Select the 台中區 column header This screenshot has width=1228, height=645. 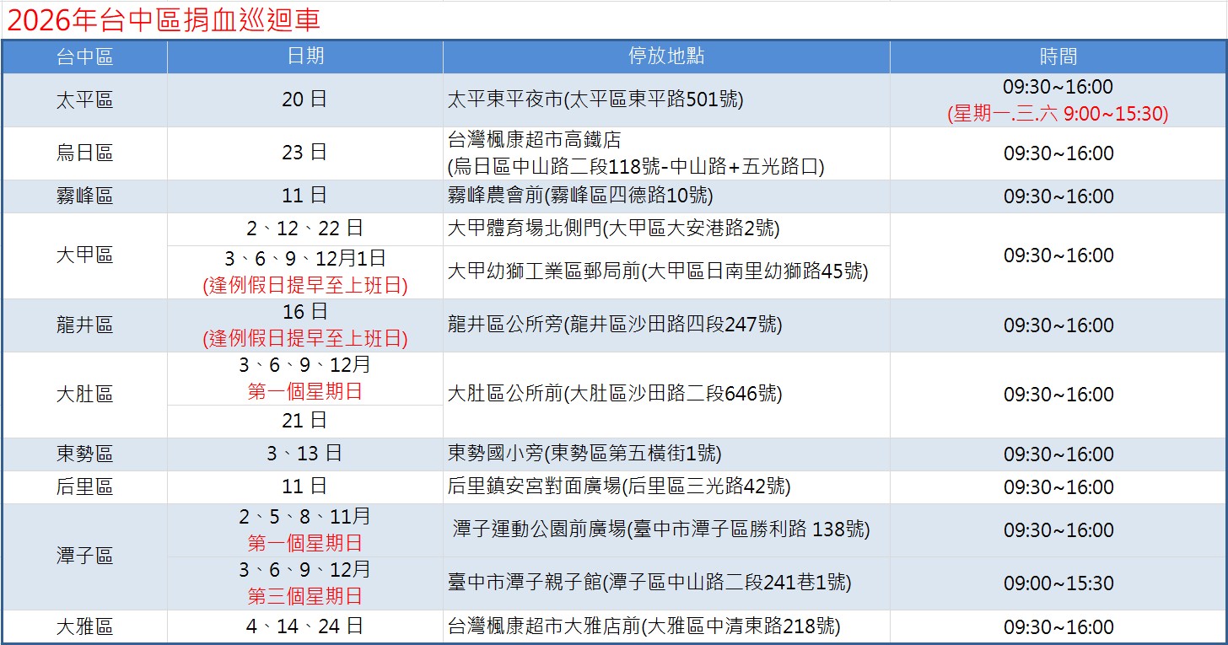point(84,56)
